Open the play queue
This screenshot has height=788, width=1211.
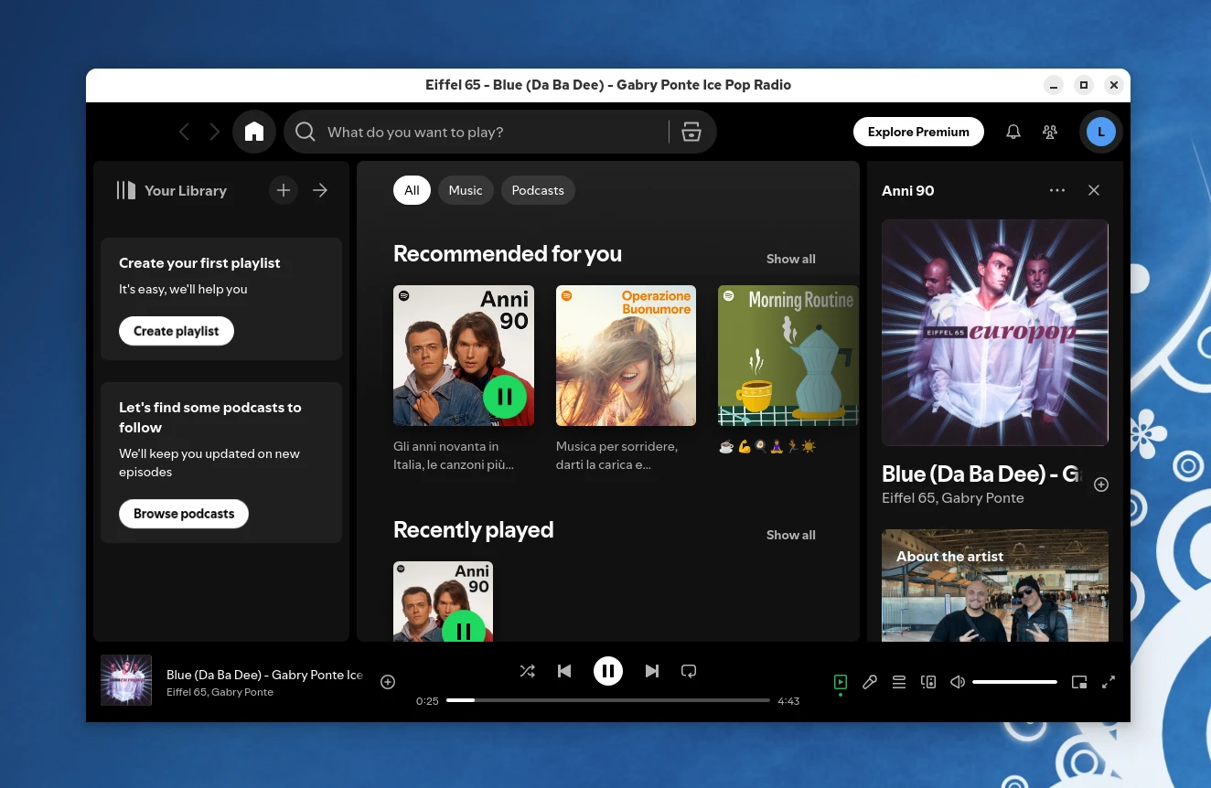pos(899,682)
